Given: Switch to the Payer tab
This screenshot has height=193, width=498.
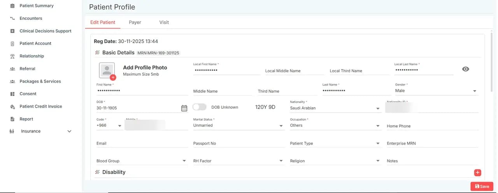Looking at the screenshot, I should coord(135,22).
